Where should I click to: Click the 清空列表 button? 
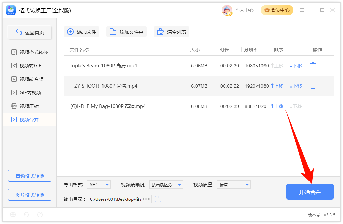[171, 32]
